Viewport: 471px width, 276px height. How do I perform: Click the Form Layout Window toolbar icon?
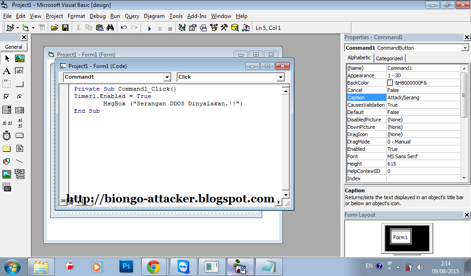[x=203, y=28]
